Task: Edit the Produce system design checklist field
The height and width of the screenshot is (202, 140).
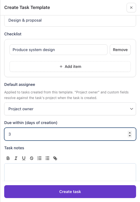Action: click(58, 50)
